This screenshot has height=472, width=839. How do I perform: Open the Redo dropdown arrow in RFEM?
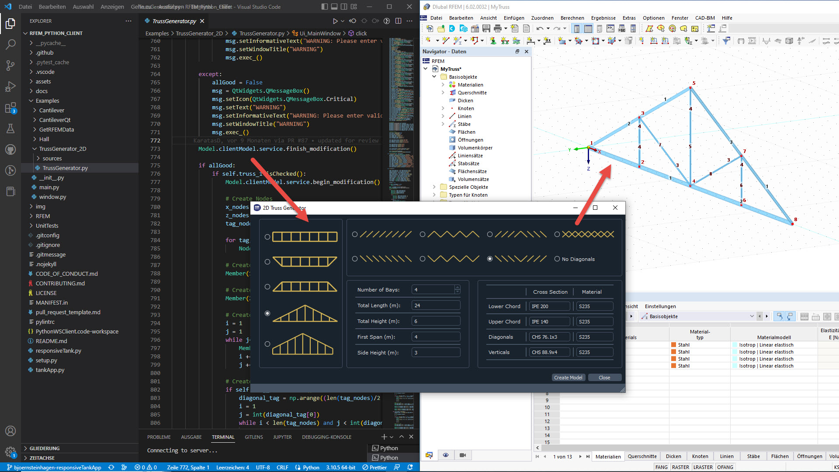(x=564, y=28)
